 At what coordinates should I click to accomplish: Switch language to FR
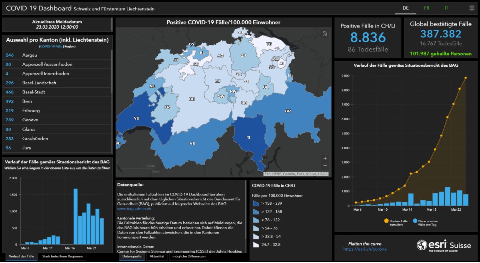[427, 7]
